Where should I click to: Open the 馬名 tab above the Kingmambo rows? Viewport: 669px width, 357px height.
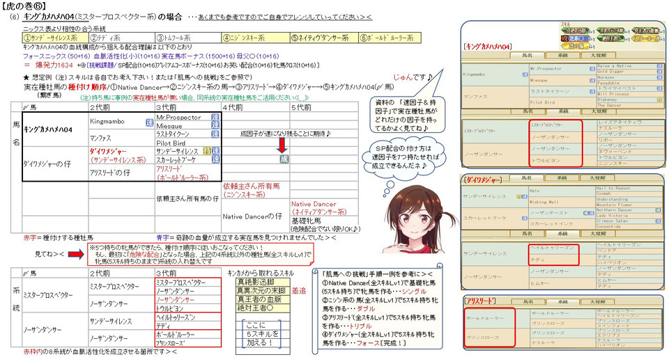(527, 55)
